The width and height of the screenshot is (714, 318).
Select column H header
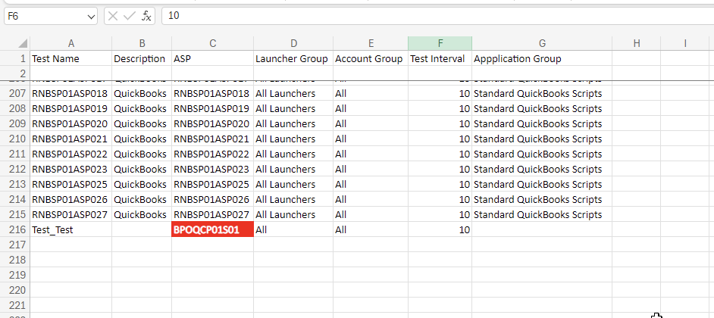pos(637,44)
